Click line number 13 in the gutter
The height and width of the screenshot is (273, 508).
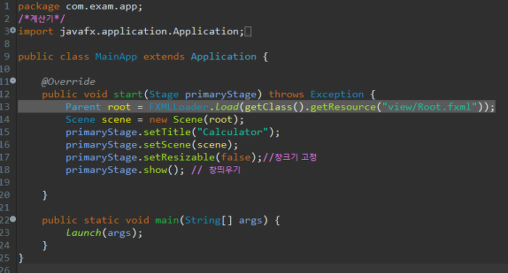pyautogui.click(x=5, y=107)
